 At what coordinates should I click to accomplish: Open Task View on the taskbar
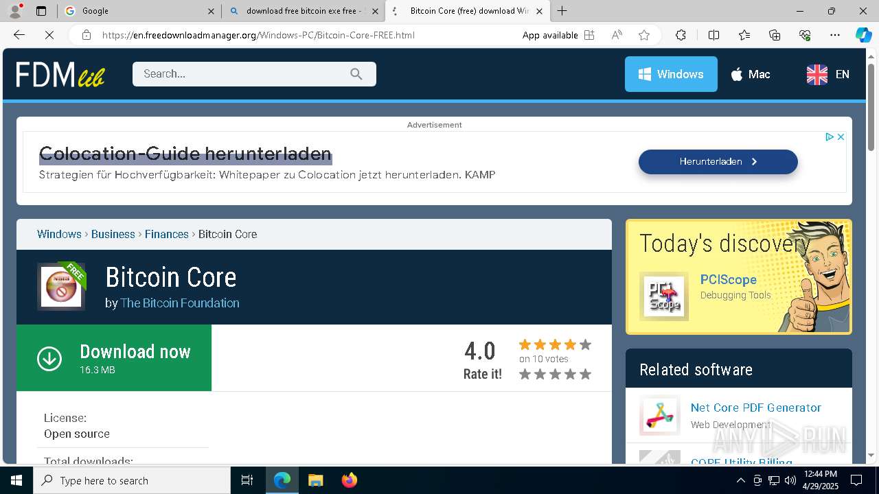pyautogui.click(x=247, y=480)
